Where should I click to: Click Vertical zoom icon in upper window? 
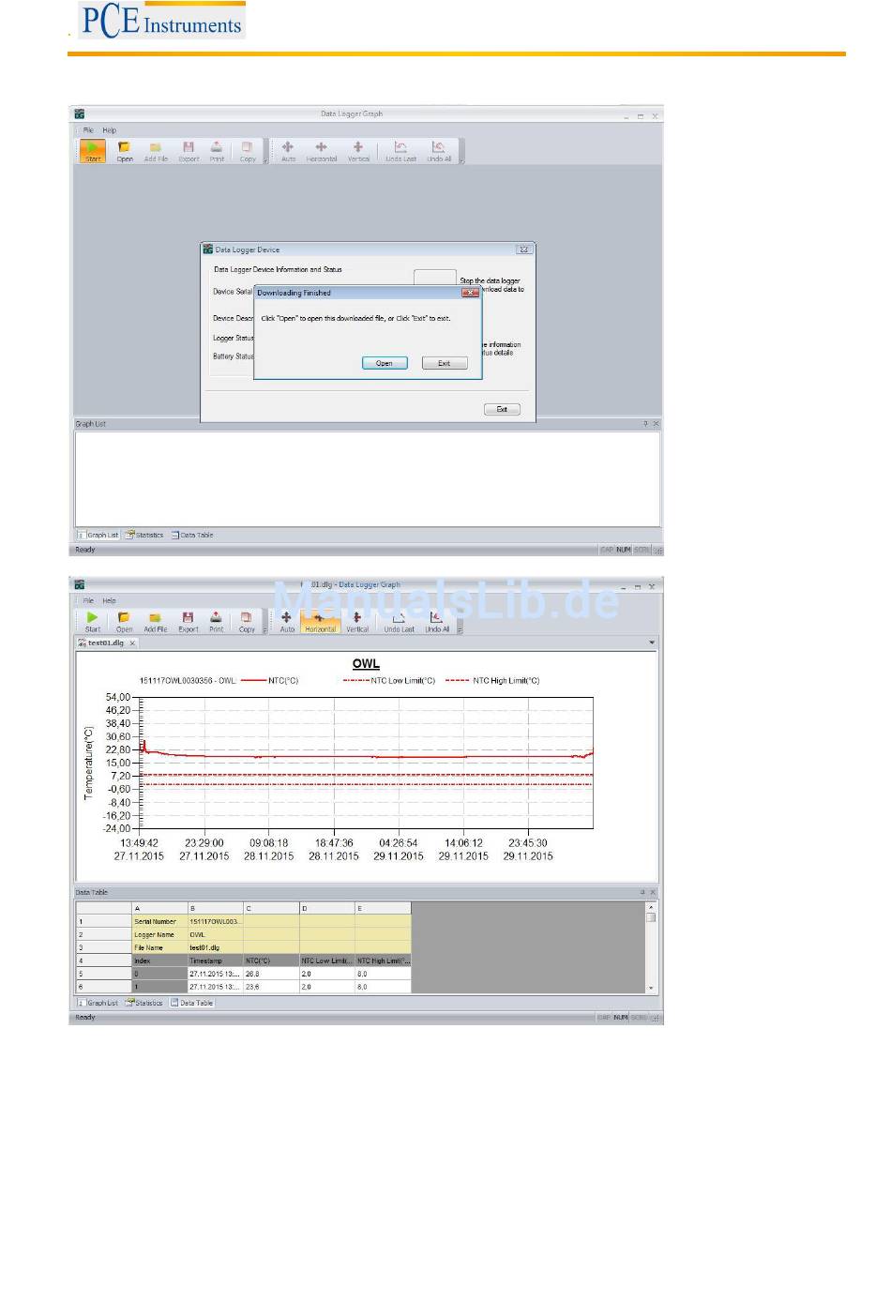(x=358, y=150)
